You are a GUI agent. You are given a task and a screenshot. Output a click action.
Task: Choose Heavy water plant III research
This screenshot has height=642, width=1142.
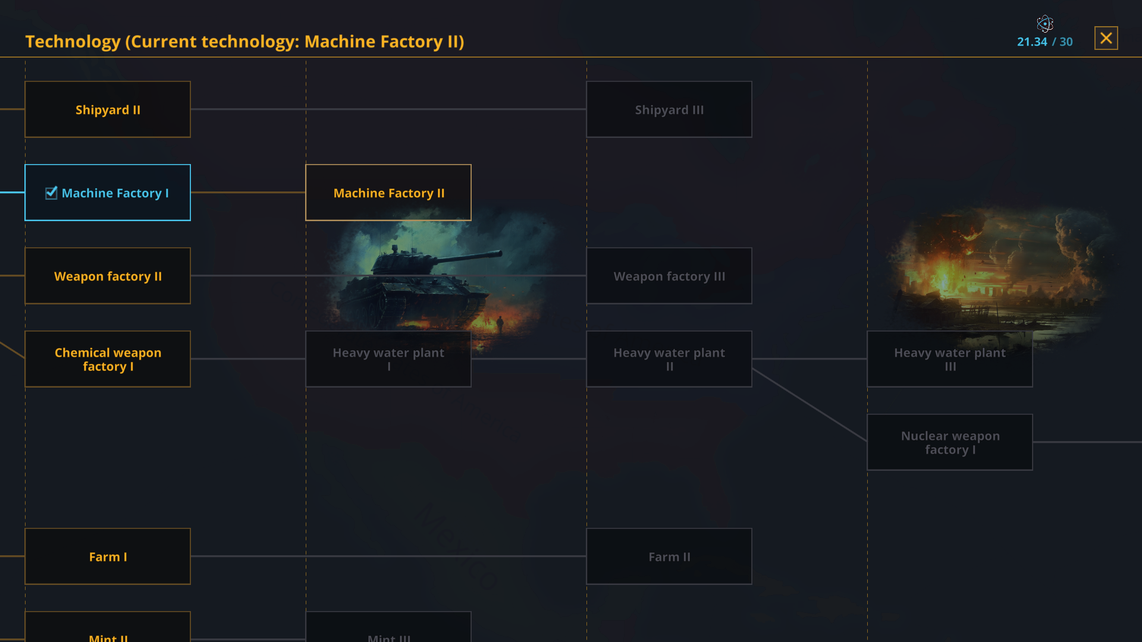(949, 359)
